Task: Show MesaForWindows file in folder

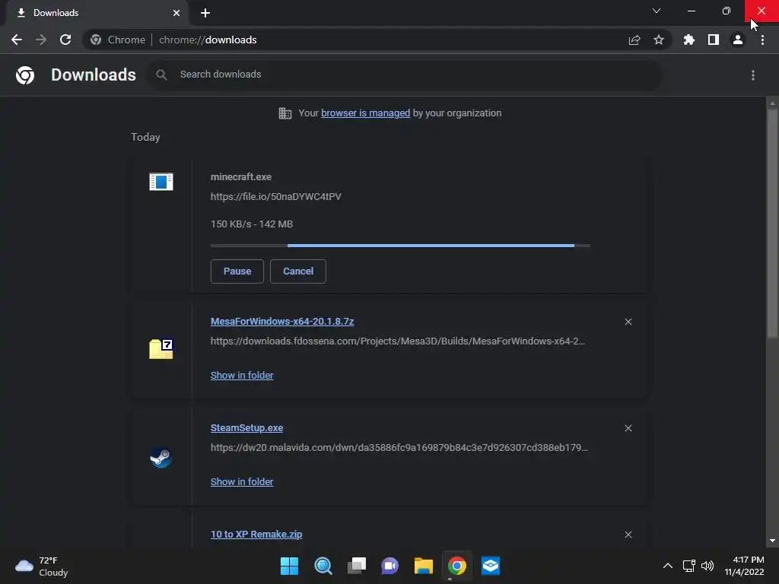Action: coord(242,376)
